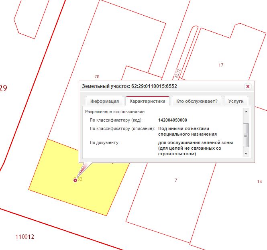Screen dimensions: 267x250
Task: Click the red circular map marker
Action: click(x=75, y=180)
